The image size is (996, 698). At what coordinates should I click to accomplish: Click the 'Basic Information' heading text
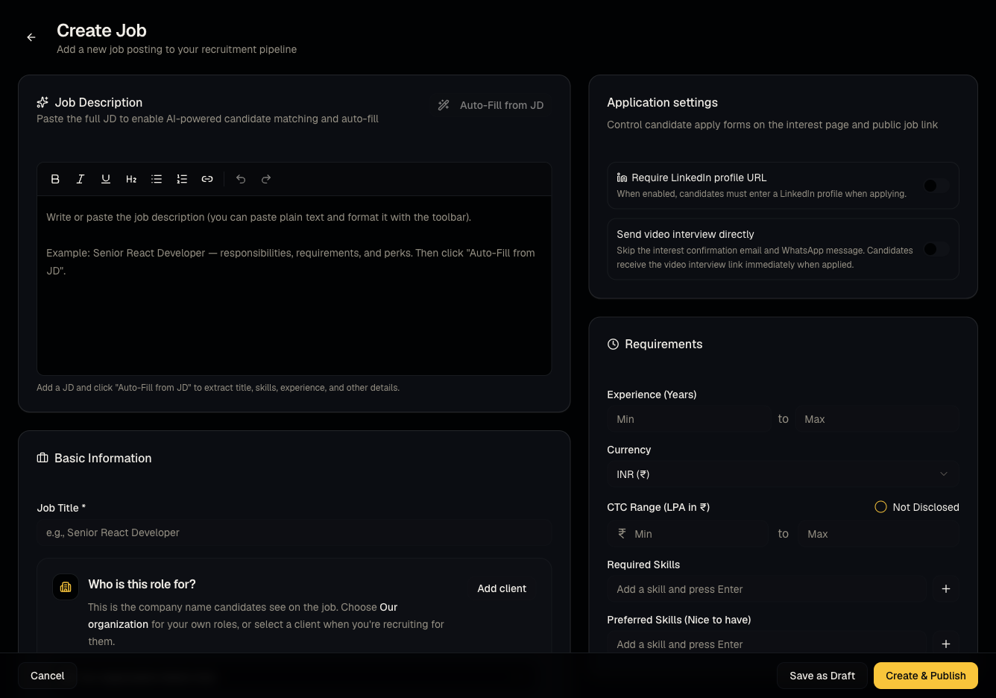coord(103,458)
